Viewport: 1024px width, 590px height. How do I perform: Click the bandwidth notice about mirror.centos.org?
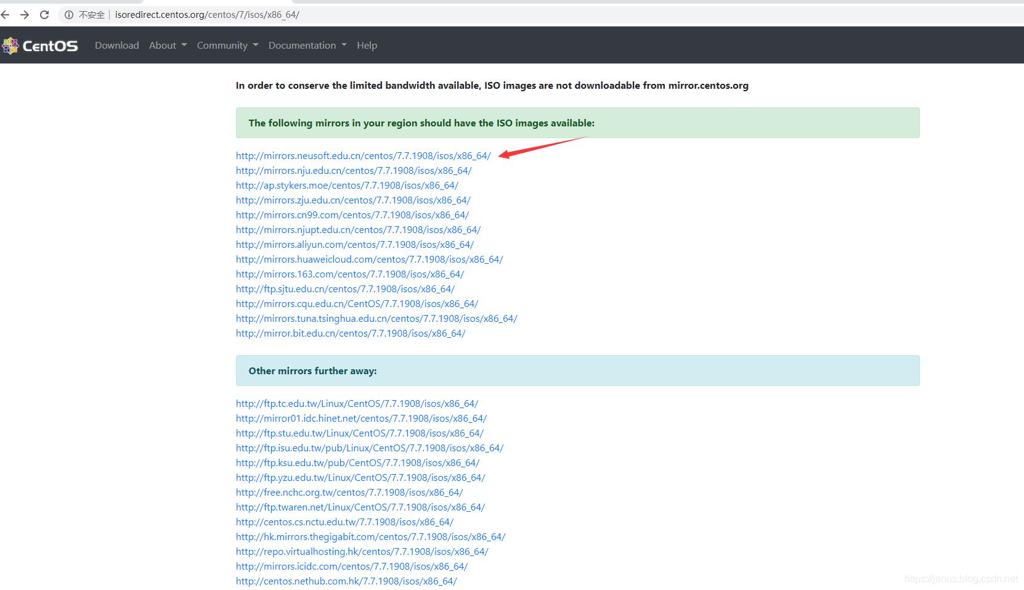[x=492, y=86]
